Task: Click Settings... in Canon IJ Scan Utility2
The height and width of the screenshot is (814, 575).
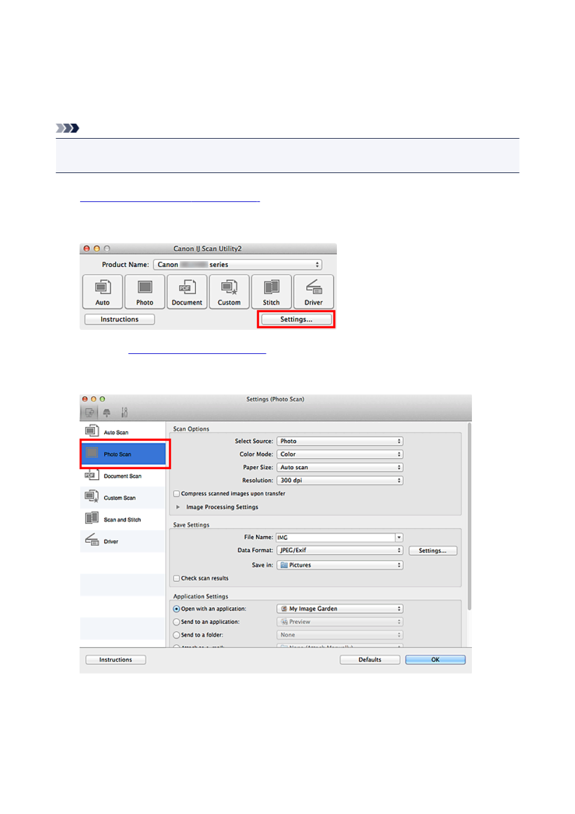Action: click(296, 320)
